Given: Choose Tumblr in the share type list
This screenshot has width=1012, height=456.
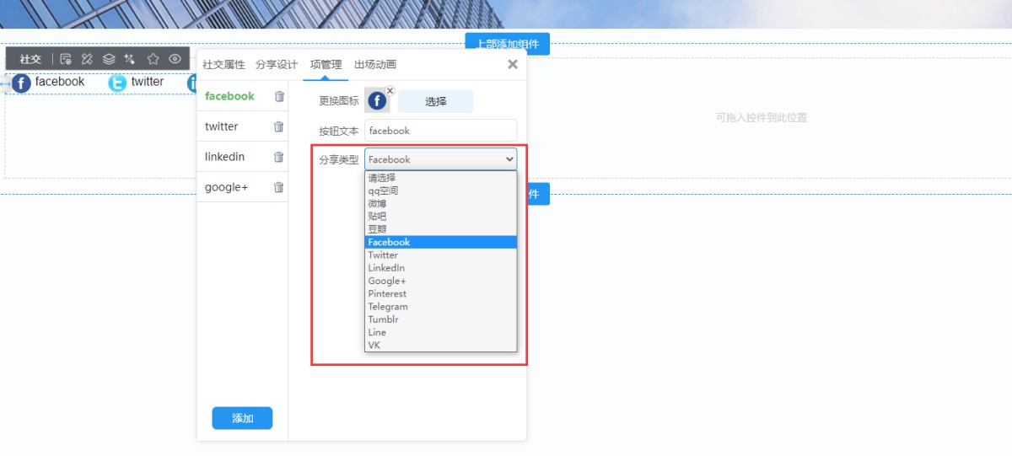Looking at the screenshot, I should [x=441, y=319].
